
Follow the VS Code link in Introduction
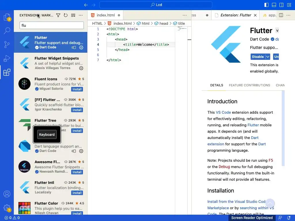coord(223,113)
